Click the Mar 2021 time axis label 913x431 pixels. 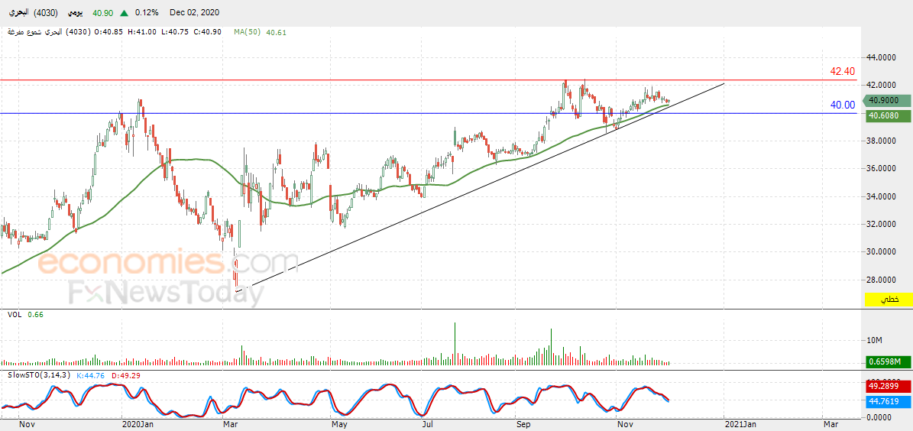point(830,425)
